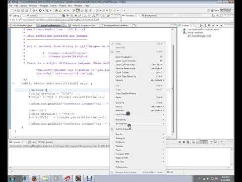This screenshot has width=242, height=182.
Task: Expand the Debug As submenu
Action: [138, 139]
